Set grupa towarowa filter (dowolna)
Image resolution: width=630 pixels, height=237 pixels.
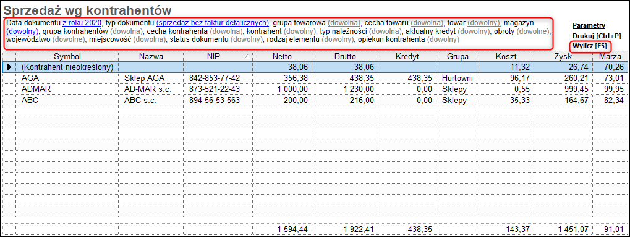344,22
